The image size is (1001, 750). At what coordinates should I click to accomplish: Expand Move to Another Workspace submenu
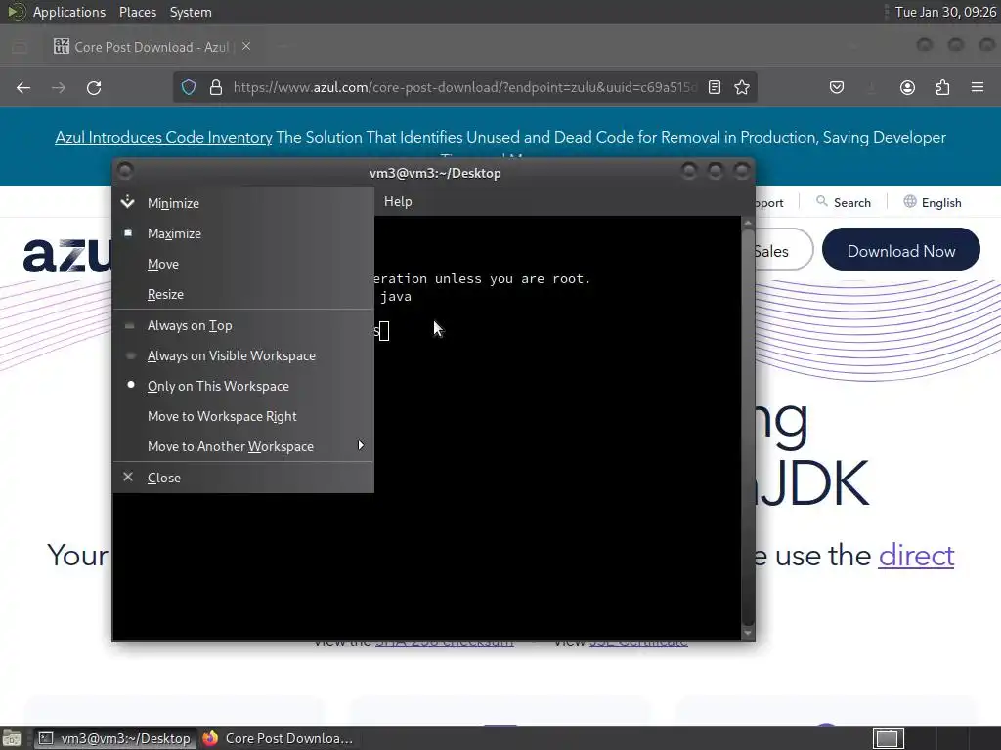pyautogui.click(x=242, y=446)
